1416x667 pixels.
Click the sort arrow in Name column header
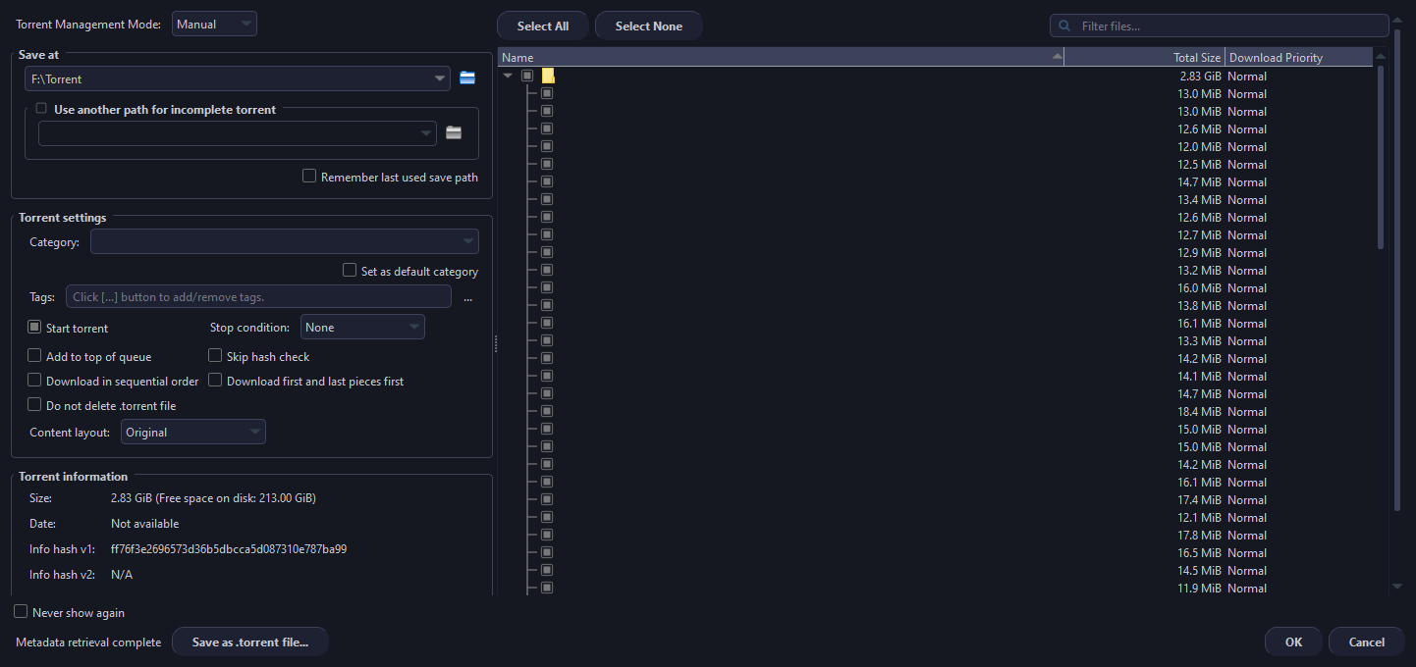tap(1057, 57)
